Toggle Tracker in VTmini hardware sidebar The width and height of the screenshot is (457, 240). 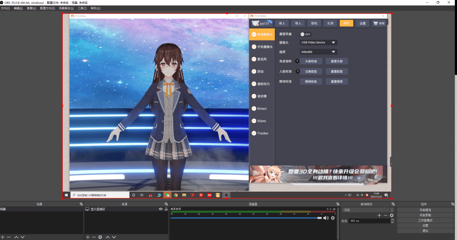[x=254, y=133]
